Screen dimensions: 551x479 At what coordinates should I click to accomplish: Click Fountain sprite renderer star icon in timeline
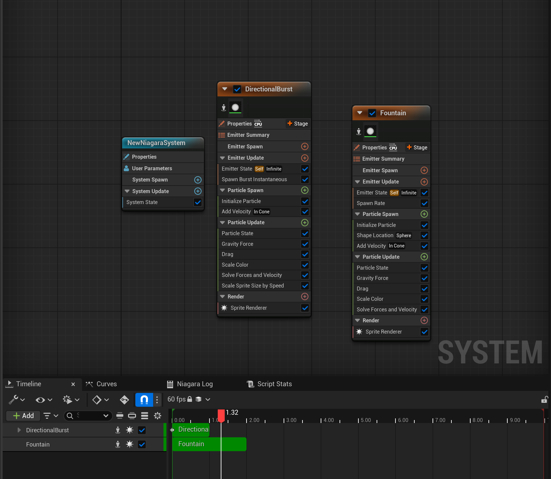130,444
